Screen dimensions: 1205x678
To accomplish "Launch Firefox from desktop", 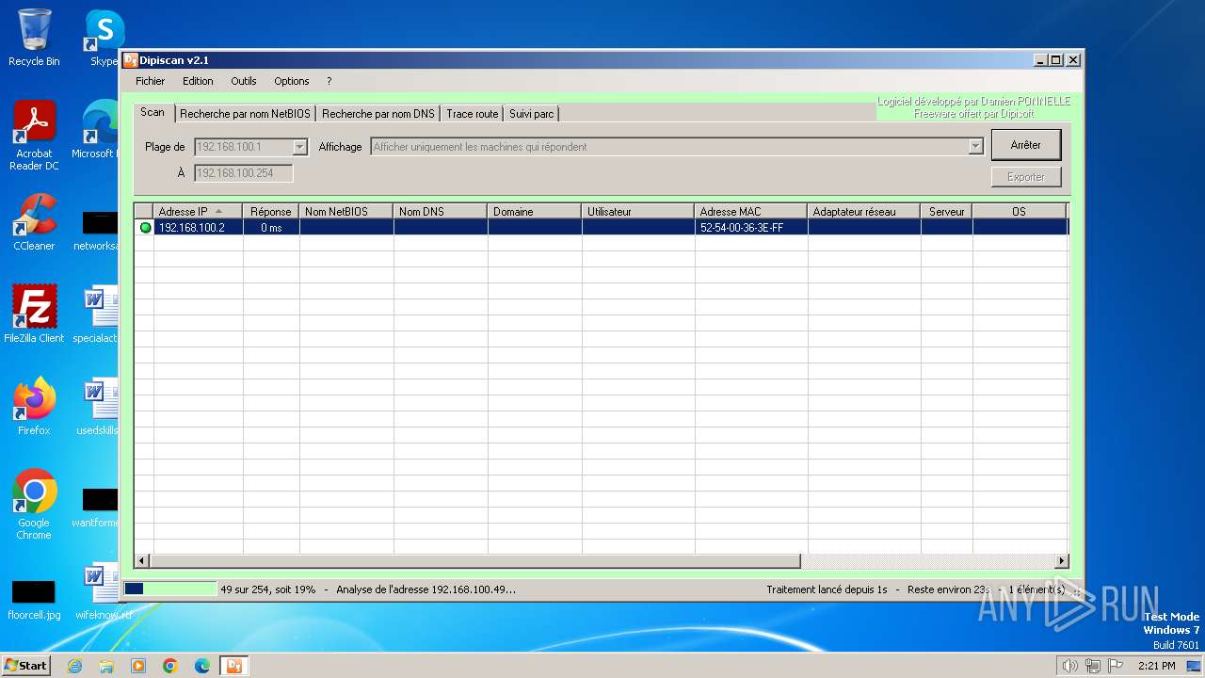I will pos(34,407).
